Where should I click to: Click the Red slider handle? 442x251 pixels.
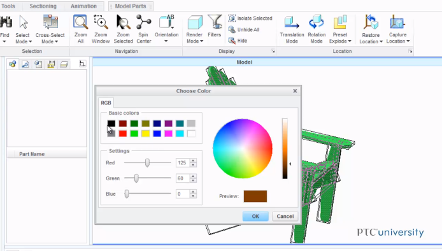[x=147, y=162]
